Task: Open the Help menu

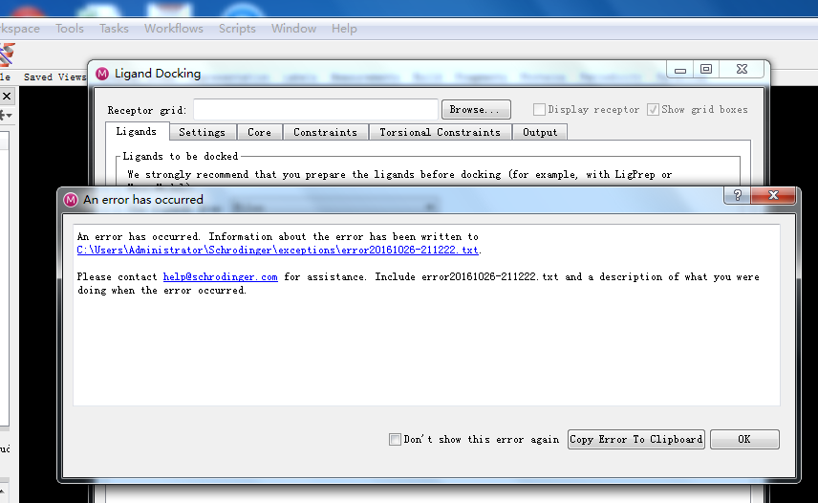Action: point(344,29)
